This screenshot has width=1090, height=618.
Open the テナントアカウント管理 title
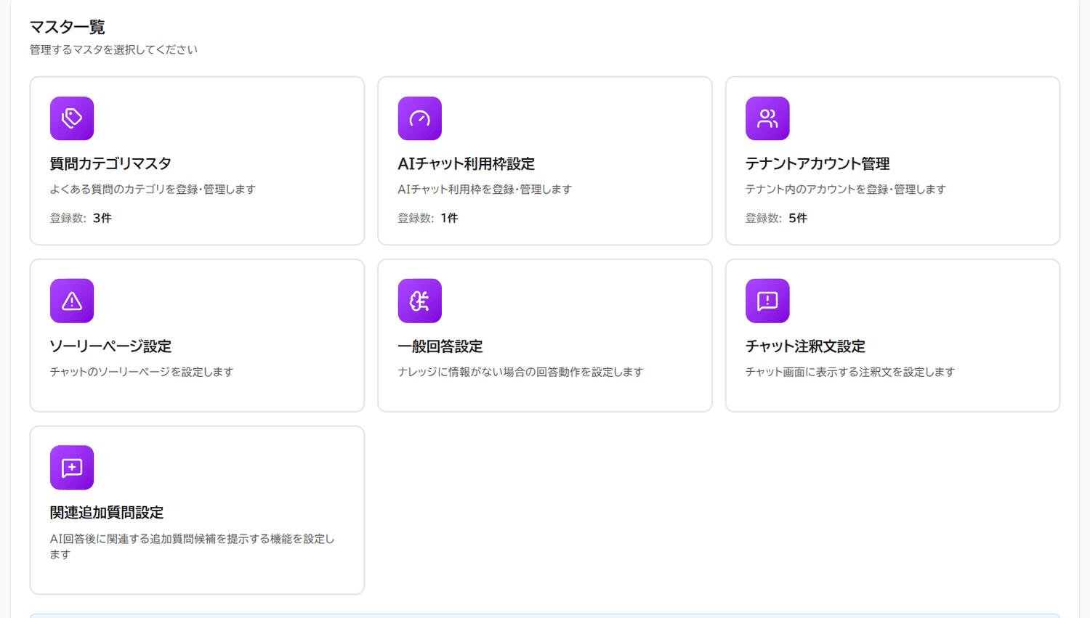[817, 163]
